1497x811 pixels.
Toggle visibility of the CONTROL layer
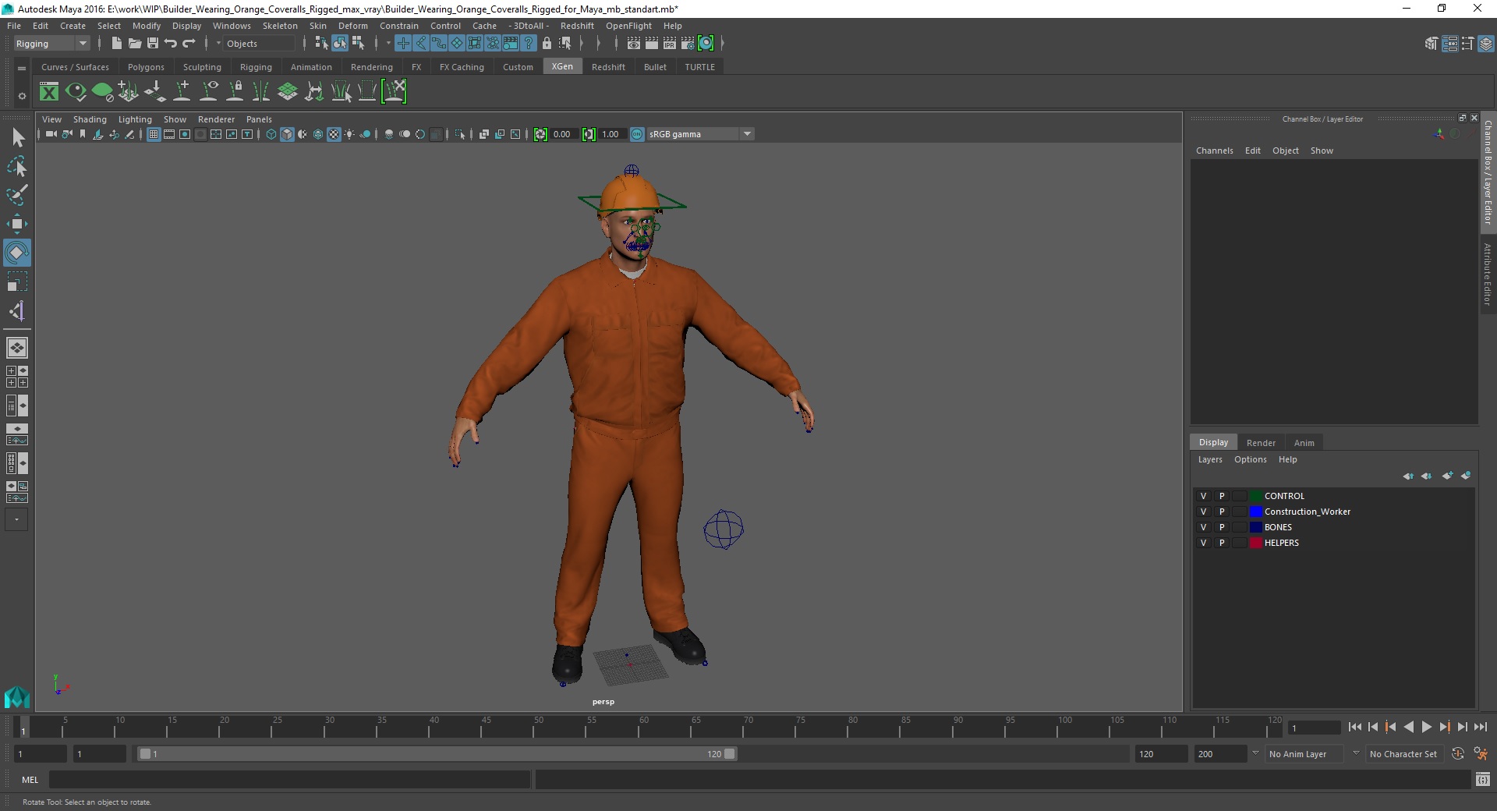coord(1203,496)
